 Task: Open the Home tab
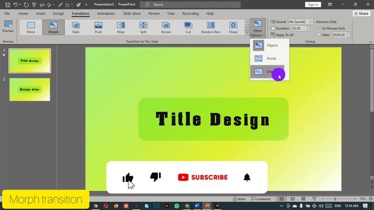click(23, 13)
